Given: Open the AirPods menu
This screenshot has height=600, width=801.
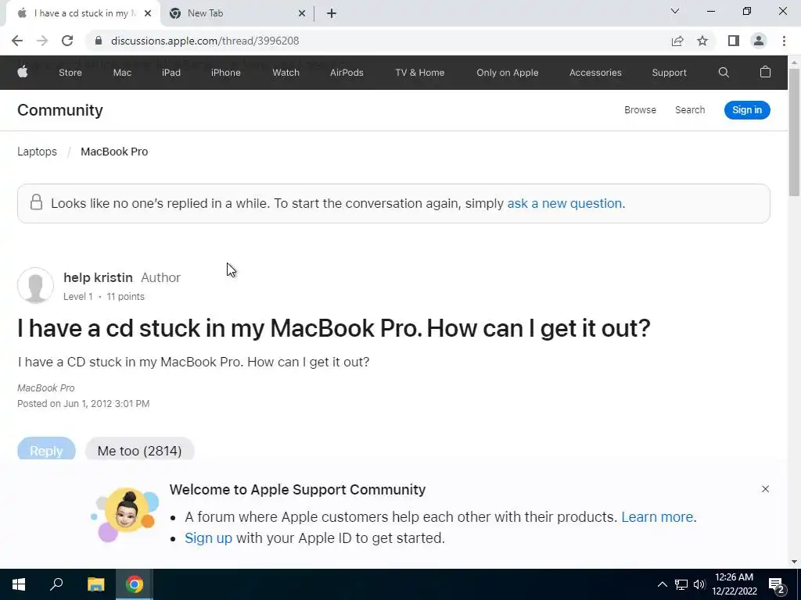Looking at the screenshot, I should [x=347, y=73].
